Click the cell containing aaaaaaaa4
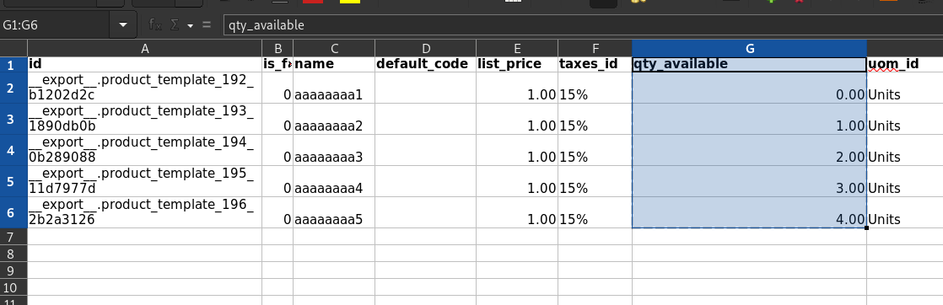The width and height of the screenshot is (943, 305). (334, 181)
